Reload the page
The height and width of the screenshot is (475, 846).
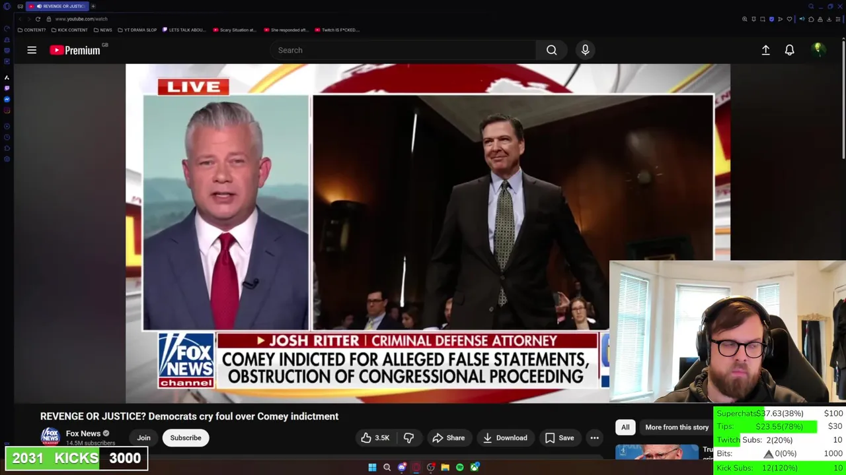pos(38,19)
